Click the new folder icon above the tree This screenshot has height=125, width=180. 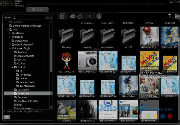[47, 17]
